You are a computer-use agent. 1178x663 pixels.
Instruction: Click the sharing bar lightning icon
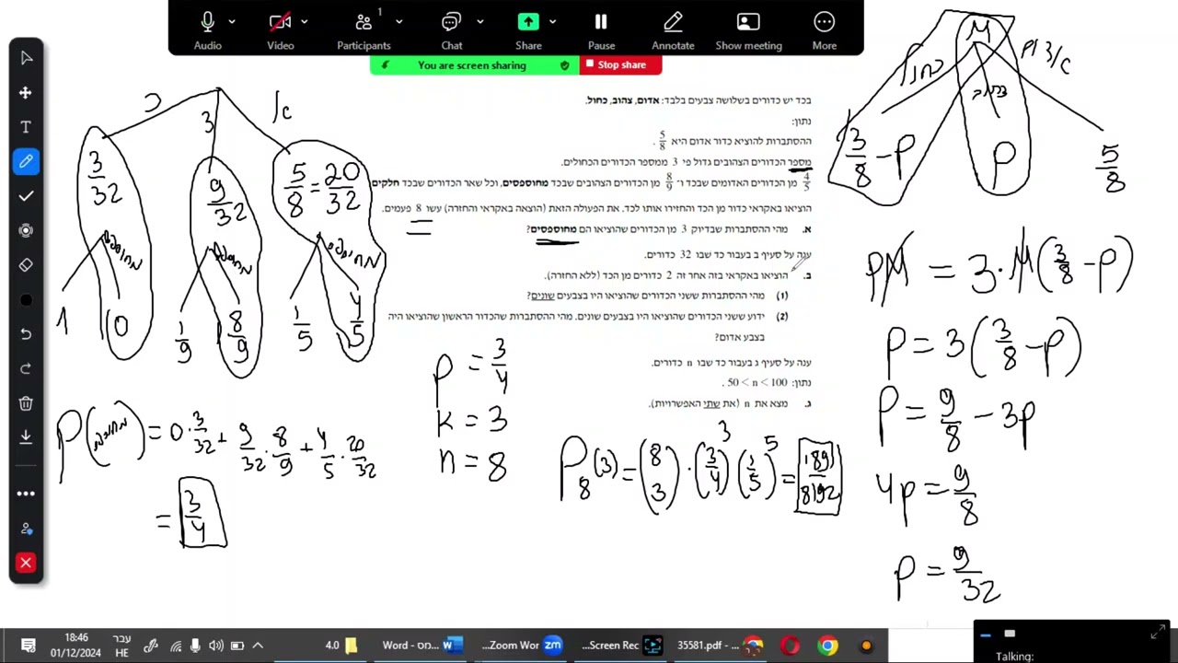(385, 65)
